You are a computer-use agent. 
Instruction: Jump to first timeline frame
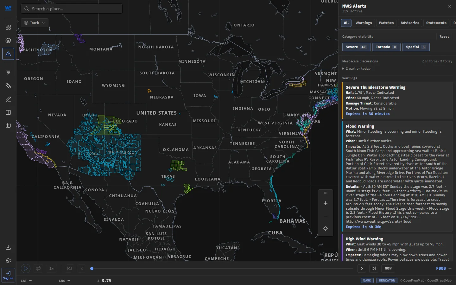(x=69, y=269)
